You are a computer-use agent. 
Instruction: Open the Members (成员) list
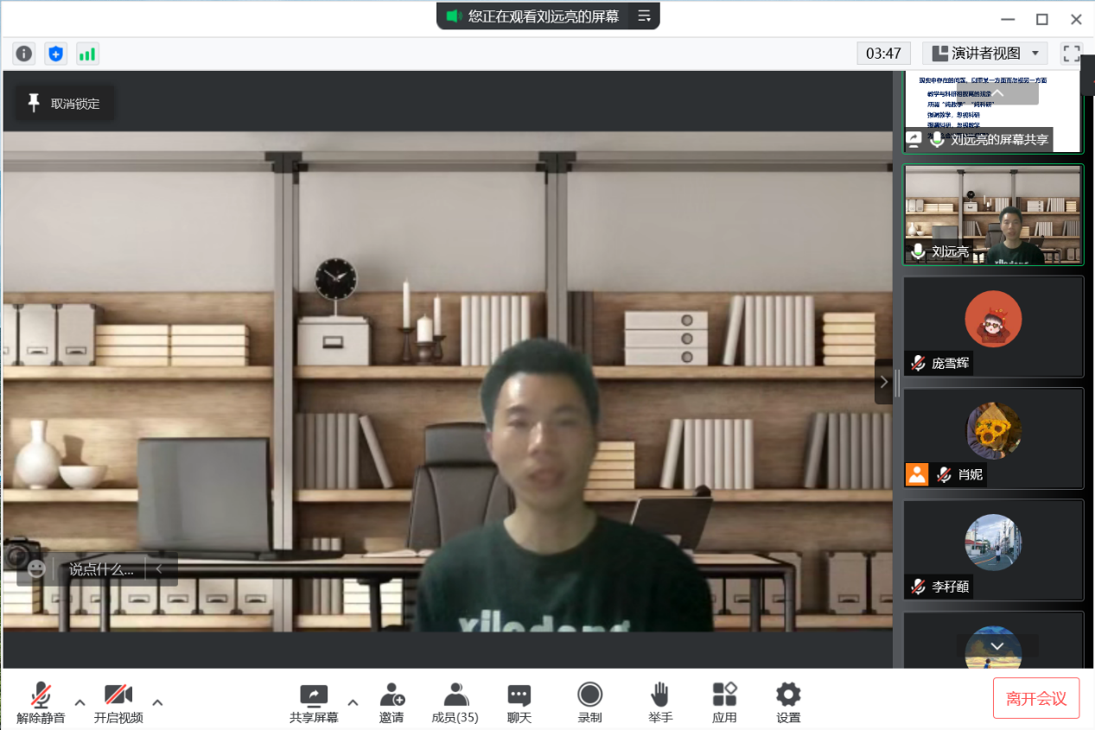[455, 702]
